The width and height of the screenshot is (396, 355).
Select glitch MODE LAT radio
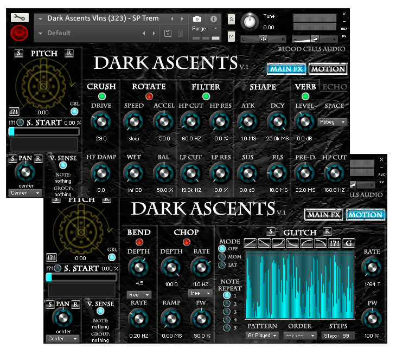coord(222,265)
